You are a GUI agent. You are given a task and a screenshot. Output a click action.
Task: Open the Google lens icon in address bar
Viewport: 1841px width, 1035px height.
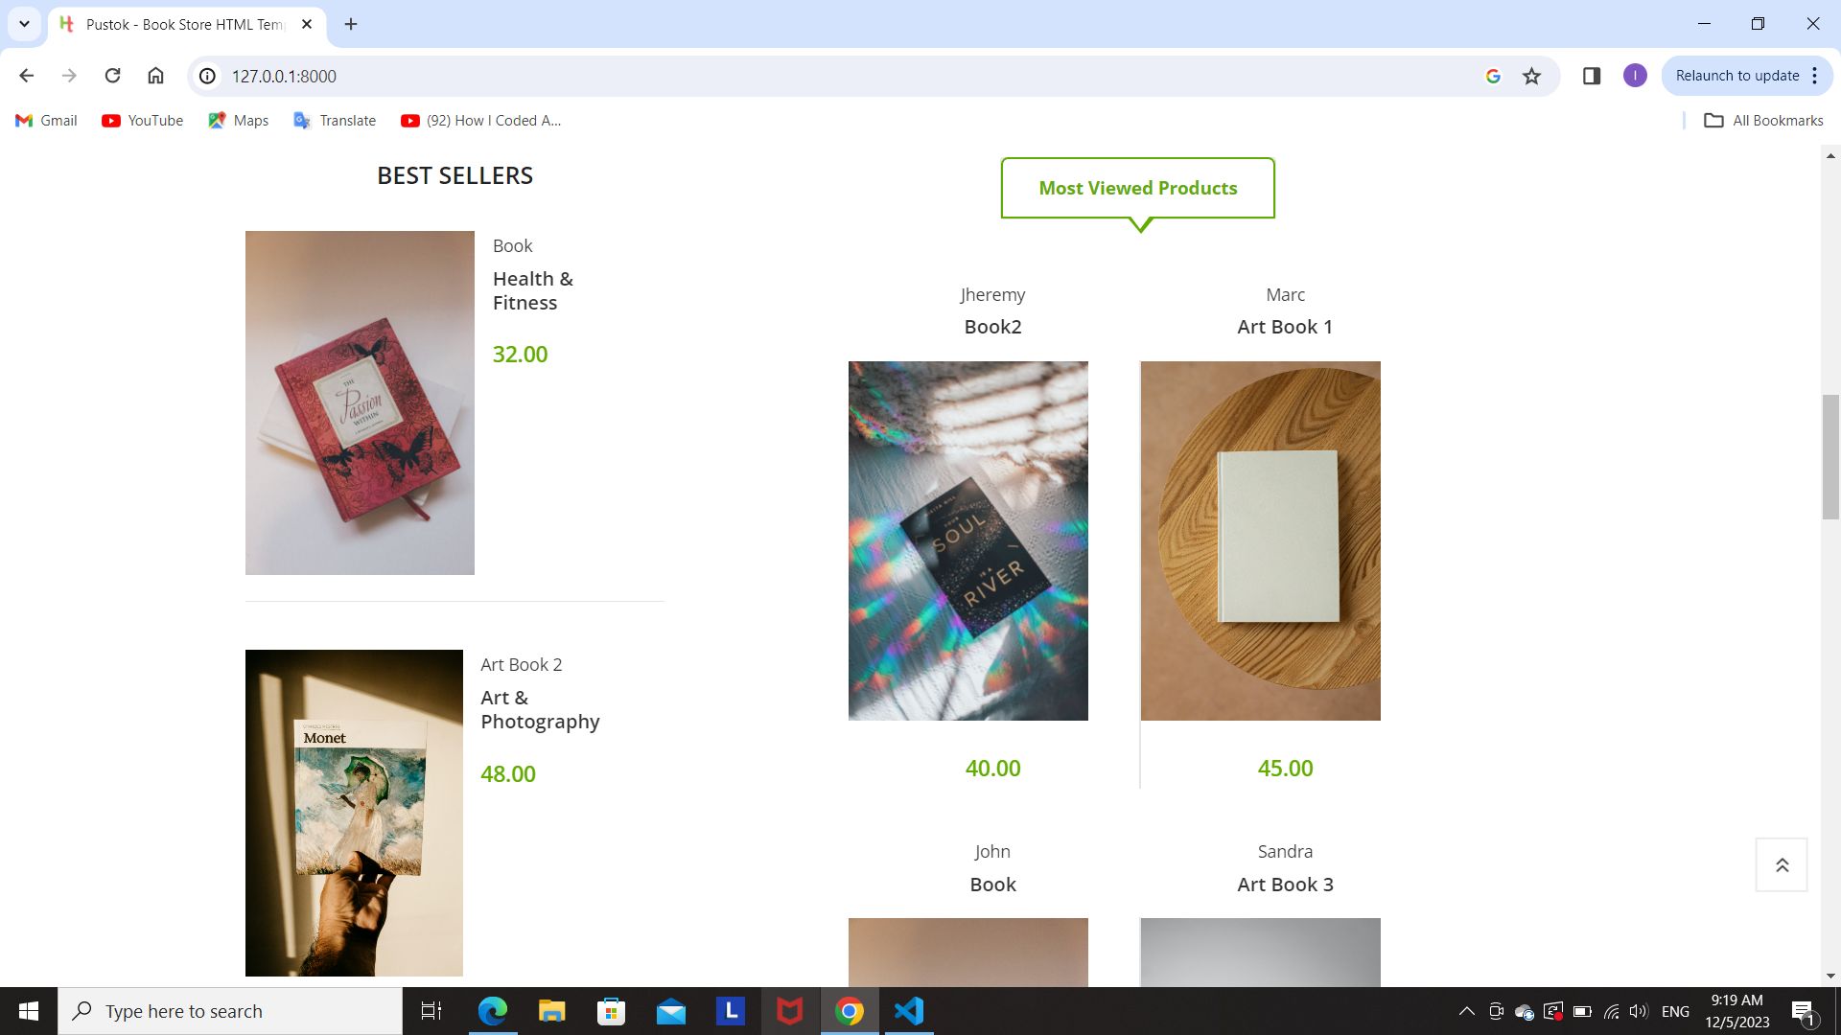tap(1493, 76)
